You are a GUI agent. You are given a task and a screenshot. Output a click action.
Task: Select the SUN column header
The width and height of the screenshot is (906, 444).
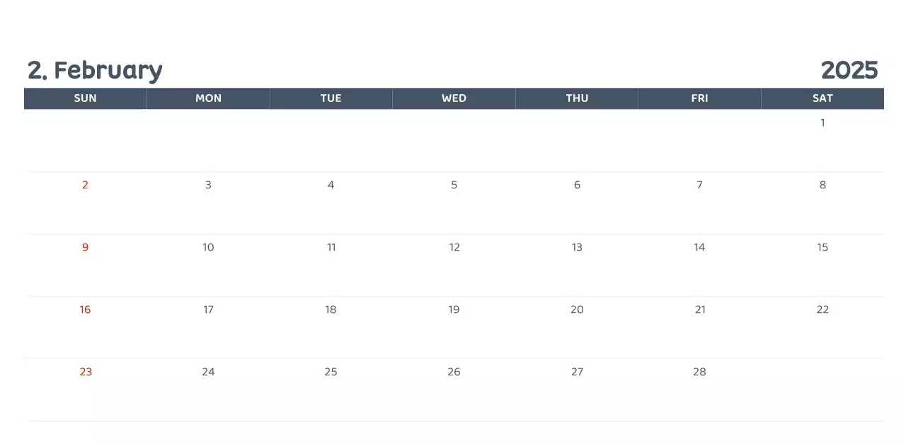click(x=85, y=98)
